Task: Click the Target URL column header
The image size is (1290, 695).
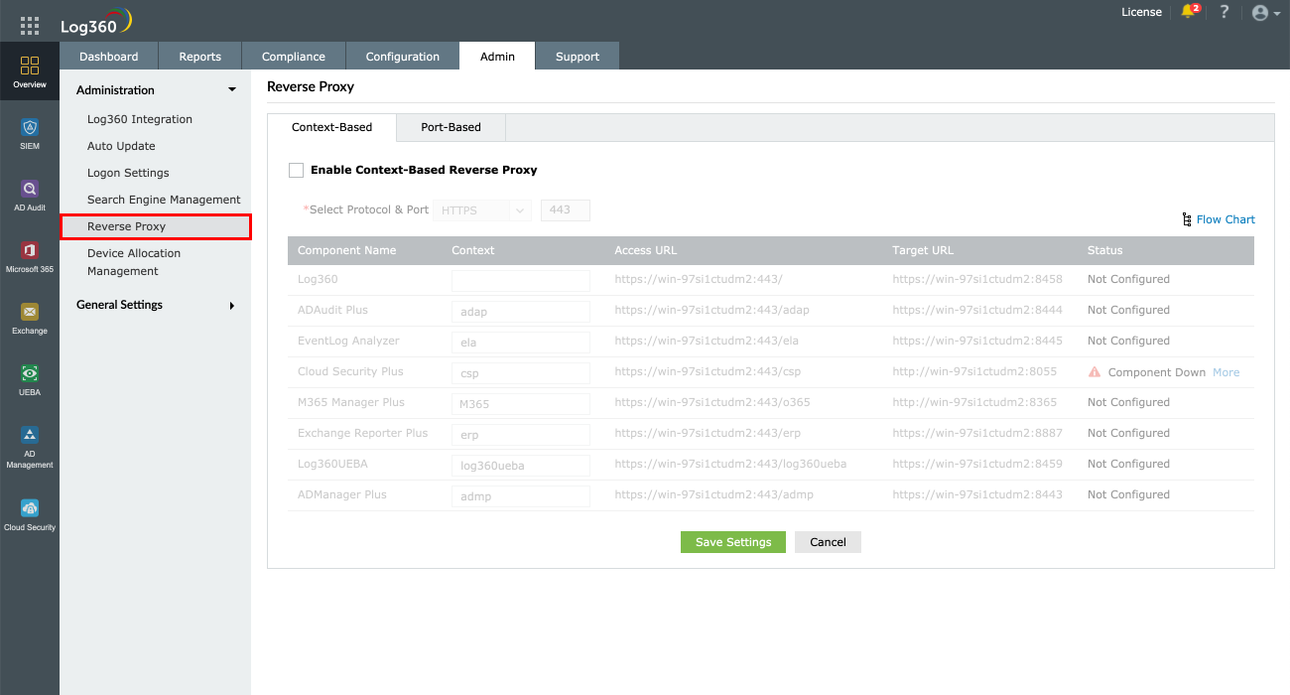Action: [923, 250]
